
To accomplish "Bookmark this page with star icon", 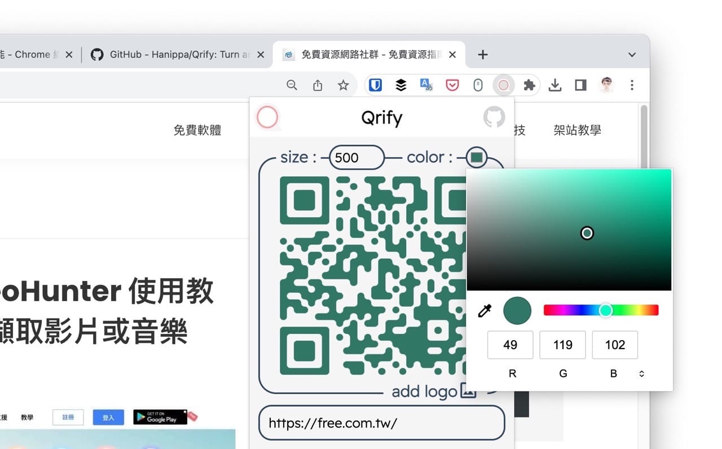I will click(x=343, y=85).
